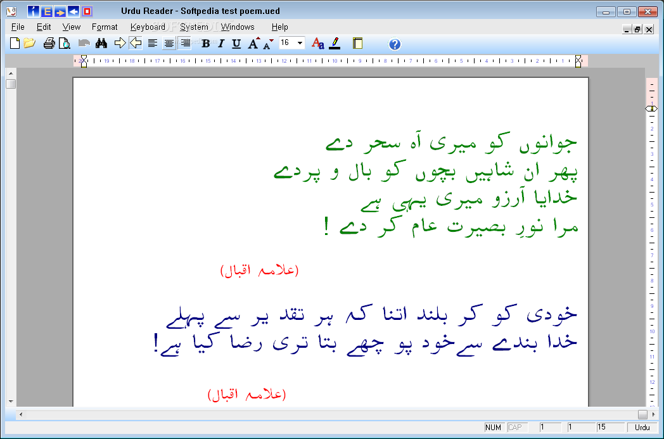
Task: Toggle underline formatting
Action: coord(236,43)
